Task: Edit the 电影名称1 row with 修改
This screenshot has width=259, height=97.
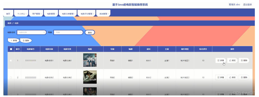Action: click(x=232, y=60)
